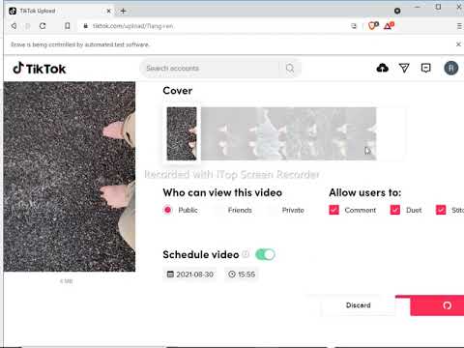Open the messages paper plane icon

(x=404, y=68)
